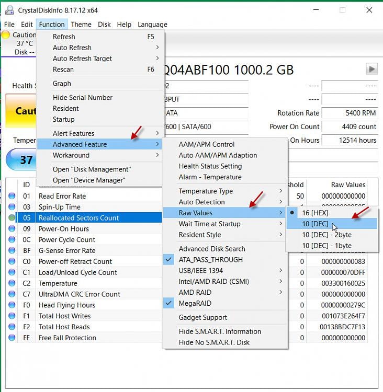This screenshot has width=383, height=392.
Task: Choose Rescan from the Function menu
Action: pyautogui.click(x=99, y=69)
